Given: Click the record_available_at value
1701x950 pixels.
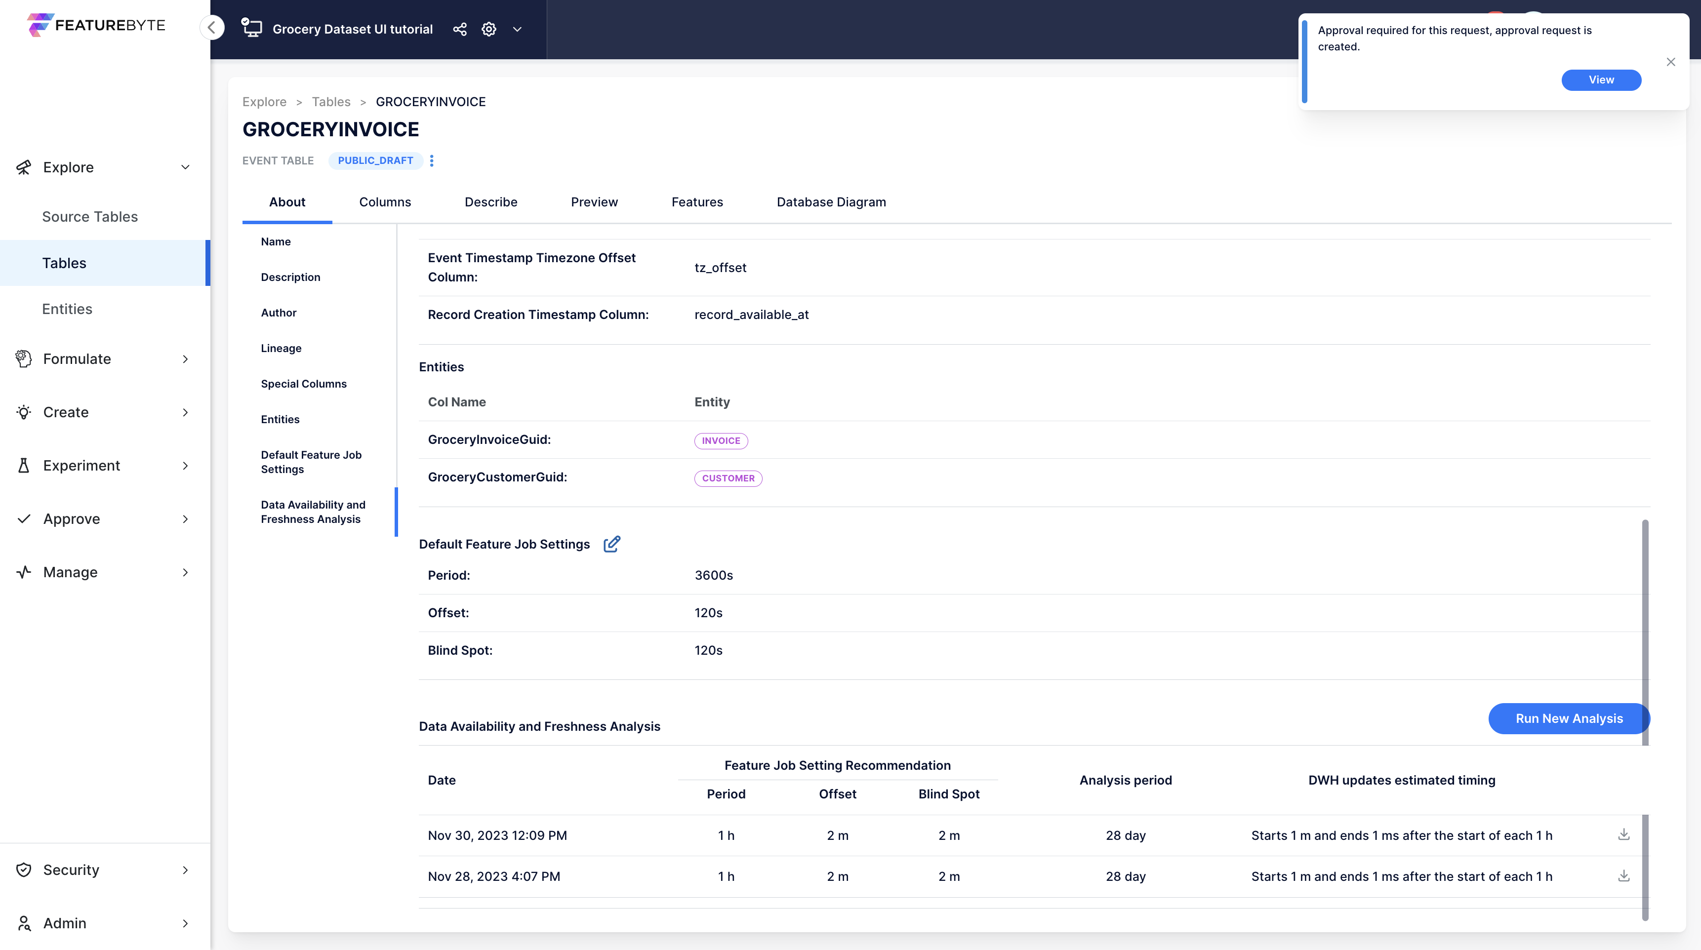Looking at the screenshot, I should point(751,315).
